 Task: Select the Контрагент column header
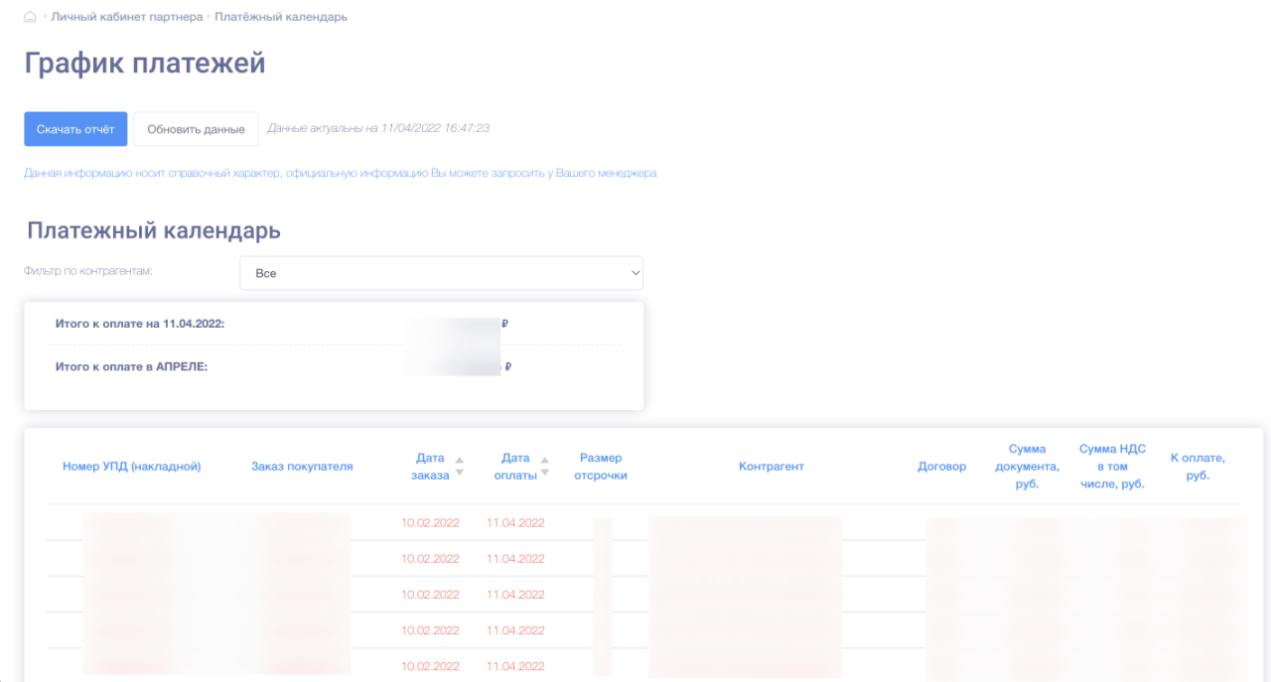point(772,467)
